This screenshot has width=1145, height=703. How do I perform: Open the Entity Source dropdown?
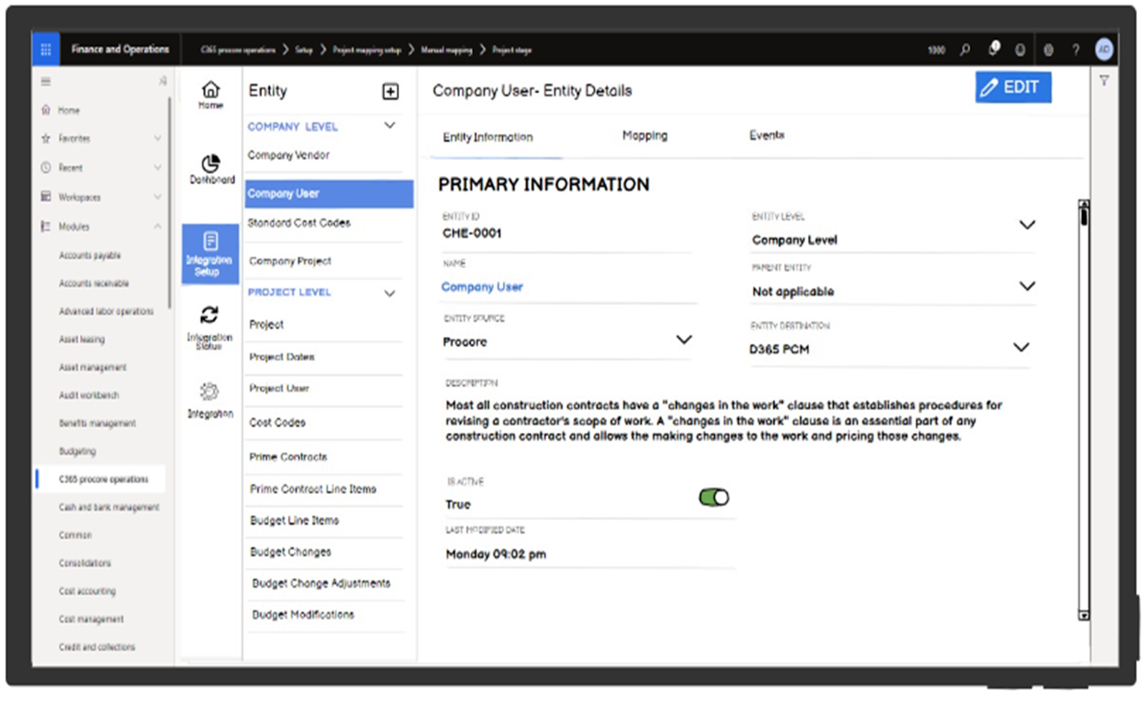[684, 339]
